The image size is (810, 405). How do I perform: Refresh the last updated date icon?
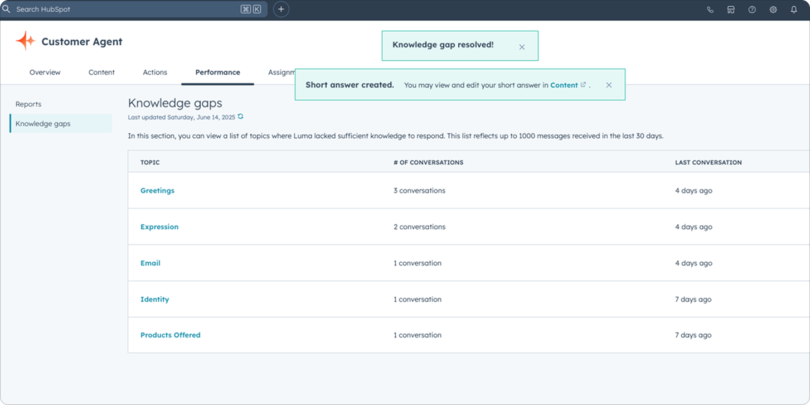pos(240,117)
